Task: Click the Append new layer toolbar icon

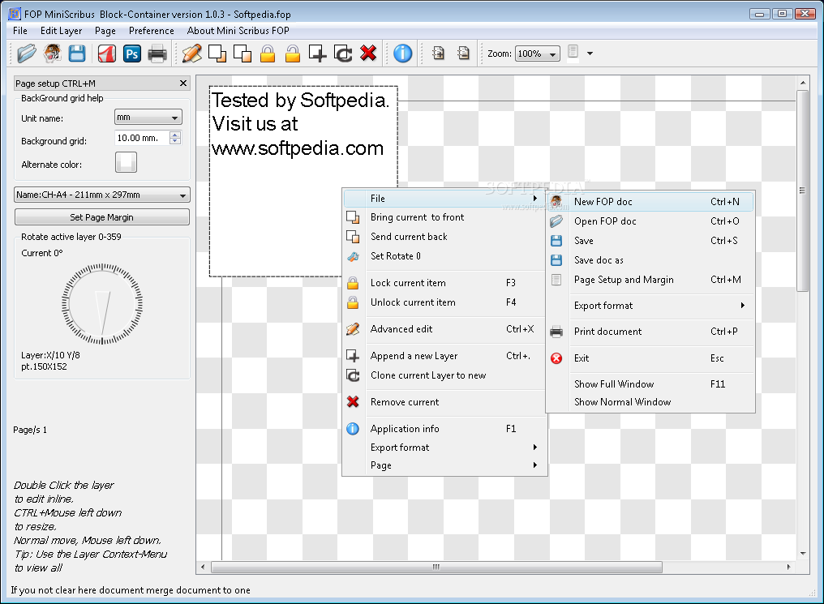Action: pos(317,54)
